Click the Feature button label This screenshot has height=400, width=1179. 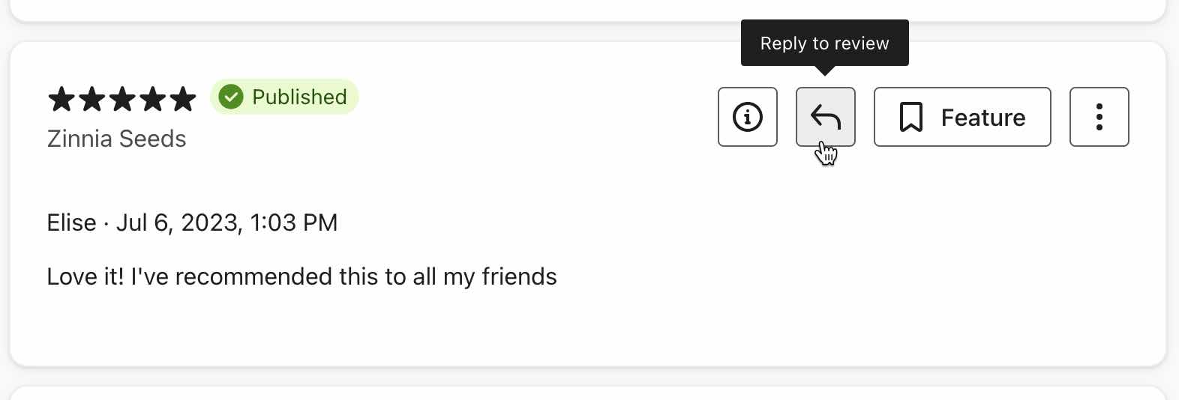(x=982, y=118)
